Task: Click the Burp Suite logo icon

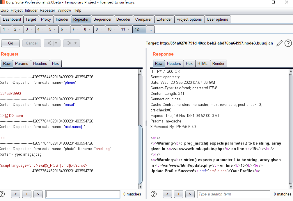Action: click(2, 2)
